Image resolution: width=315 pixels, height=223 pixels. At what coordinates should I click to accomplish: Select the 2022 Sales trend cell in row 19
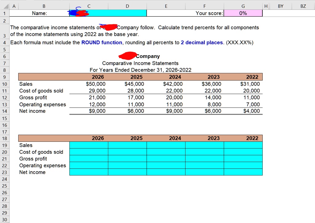[243, 145]
